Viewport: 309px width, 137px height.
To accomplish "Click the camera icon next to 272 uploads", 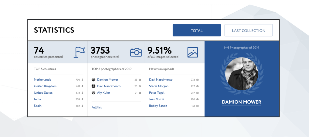I will pos(197,80).
